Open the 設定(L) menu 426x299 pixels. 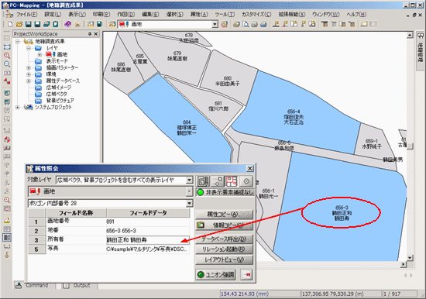(x=53, y=14)
